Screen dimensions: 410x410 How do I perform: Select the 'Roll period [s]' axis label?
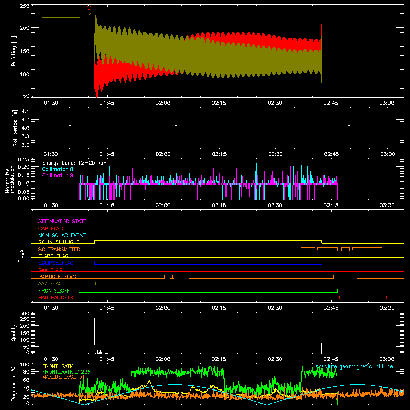15,128
